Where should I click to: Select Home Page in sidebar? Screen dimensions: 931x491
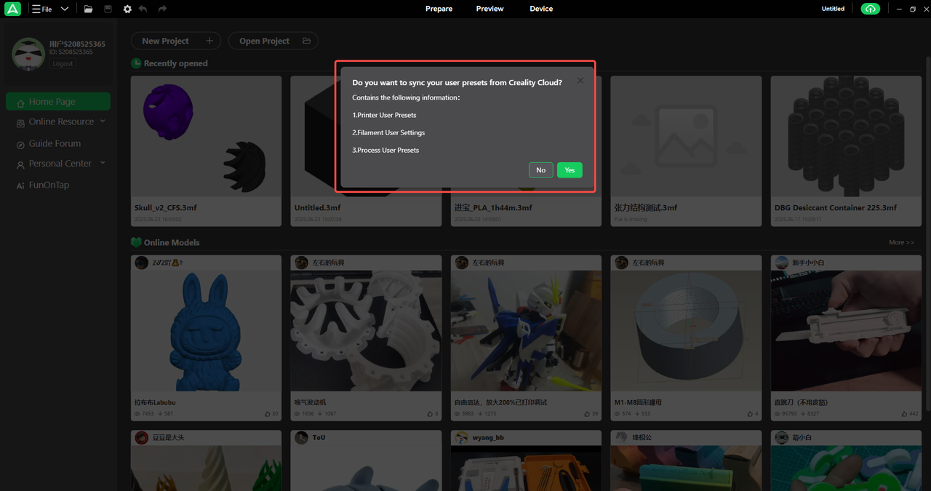pos(58,102)
